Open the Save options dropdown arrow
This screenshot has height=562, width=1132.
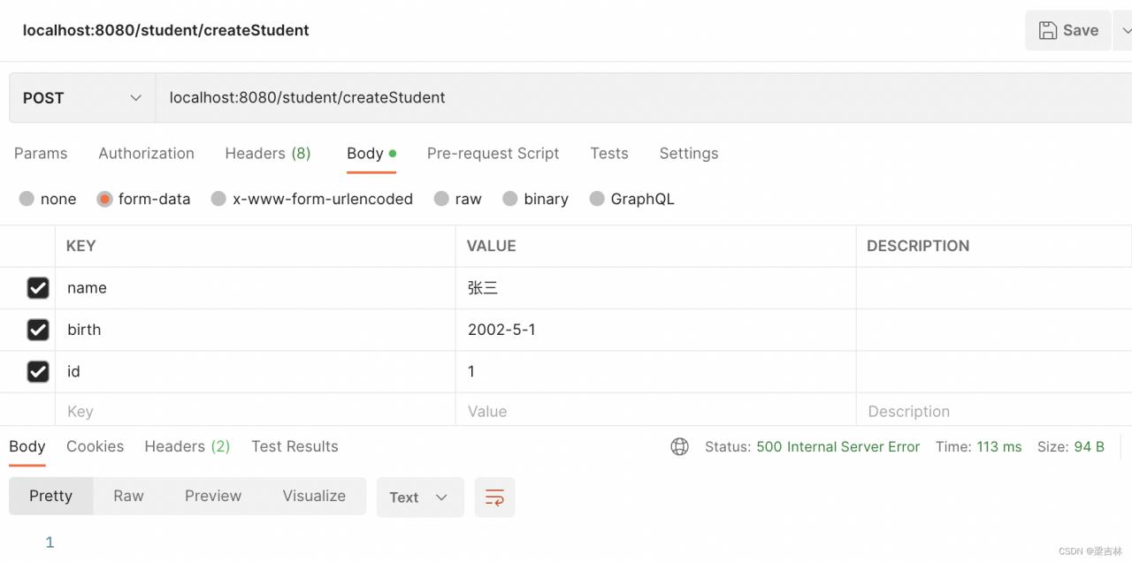pos(1122,30)
